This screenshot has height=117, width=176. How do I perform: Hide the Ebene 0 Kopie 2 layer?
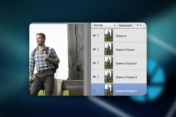pos(94,63)
